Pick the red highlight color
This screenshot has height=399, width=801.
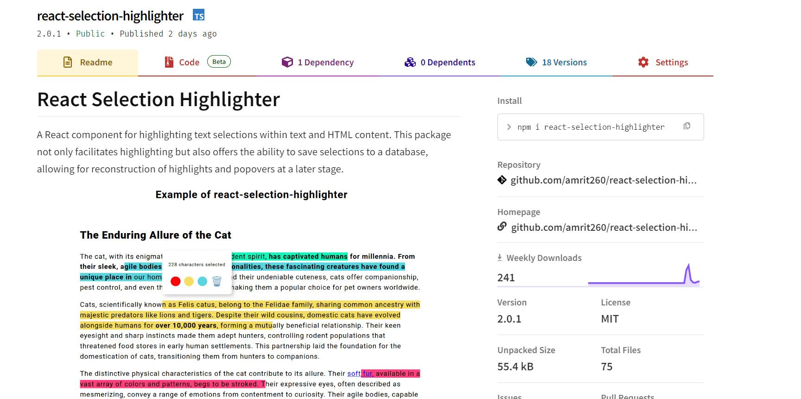click(x=175, y=281)
